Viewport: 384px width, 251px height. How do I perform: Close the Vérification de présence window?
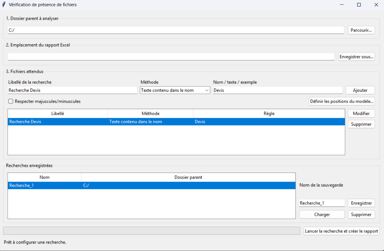pyautogui.click(x=376, y=5)
